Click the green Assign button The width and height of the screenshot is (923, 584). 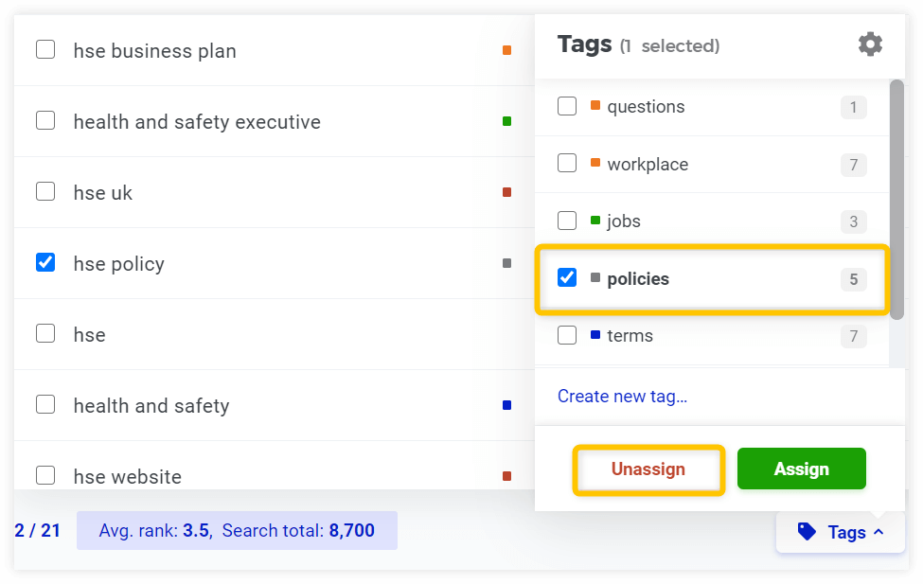coord(801,468)
